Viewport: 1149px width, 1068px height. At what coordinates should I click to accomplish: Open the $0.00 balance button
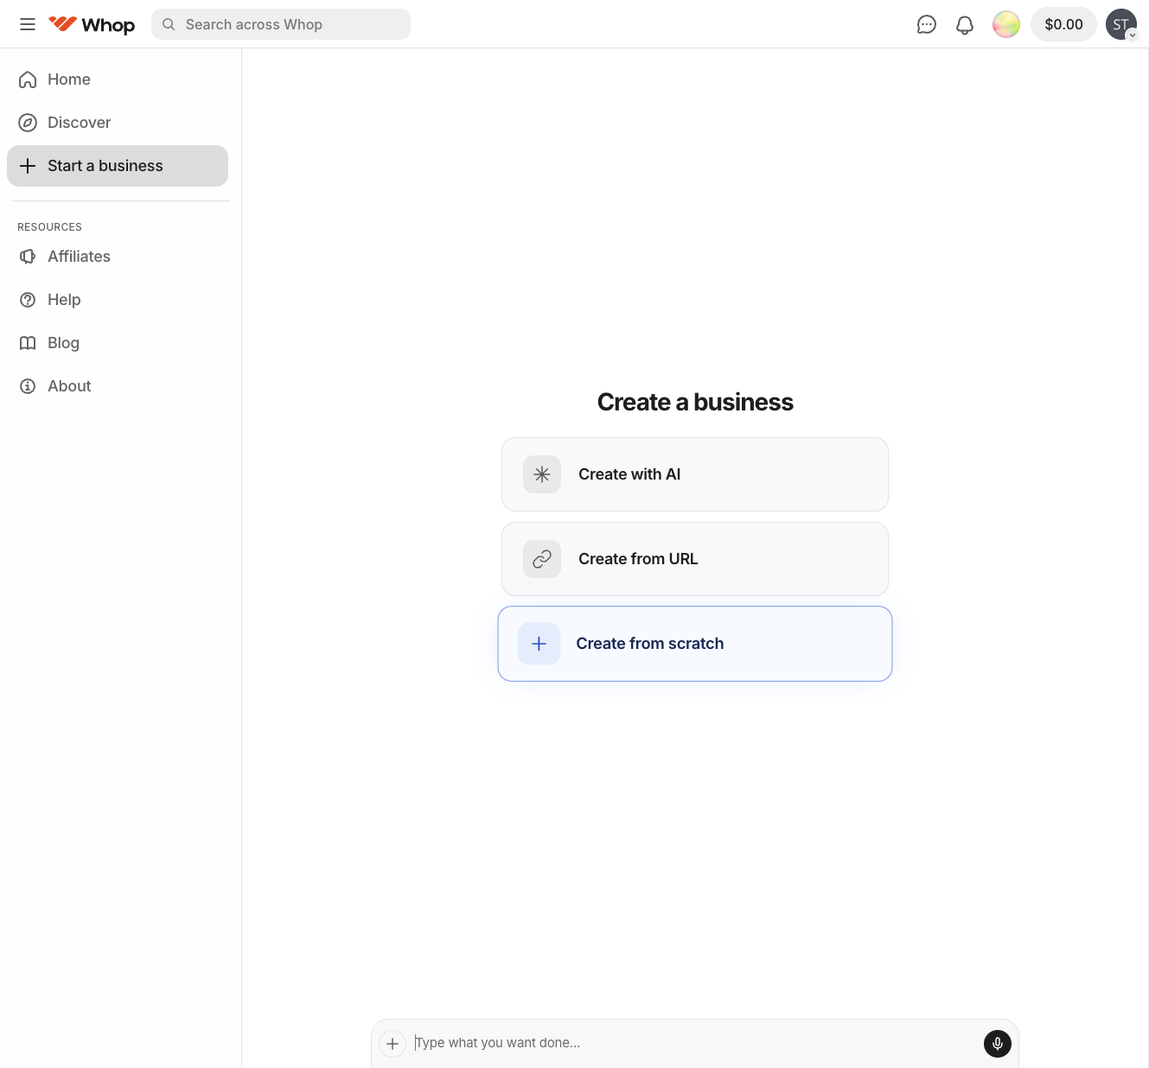tap(1063, 24)
